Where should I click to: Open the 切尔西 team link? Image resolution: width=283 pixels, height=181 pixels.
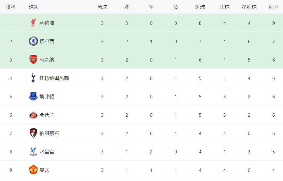pos(47,41)
